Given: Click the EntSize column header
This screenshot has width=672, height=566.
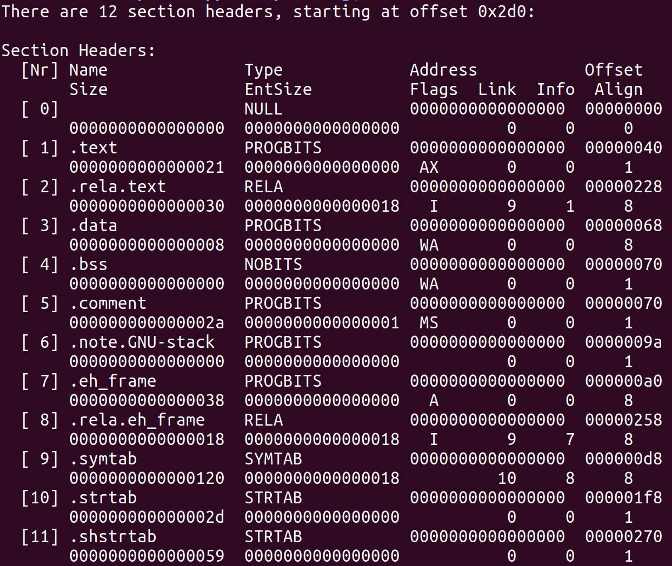Looking at the screenshot, I should (278, 90).
